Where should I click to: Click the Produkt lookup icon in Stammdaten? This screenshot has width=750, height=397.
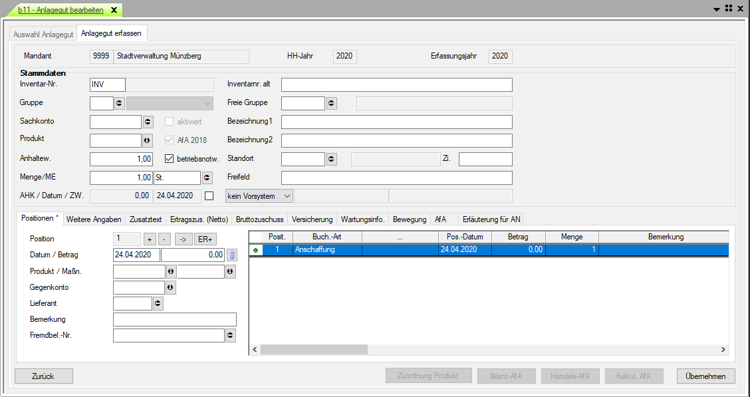pyautogui.click(x=148, y=140)
